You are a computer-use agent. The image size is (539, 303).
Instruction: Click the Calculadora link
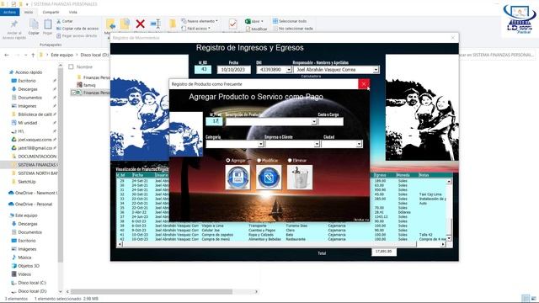coord(311,77)
